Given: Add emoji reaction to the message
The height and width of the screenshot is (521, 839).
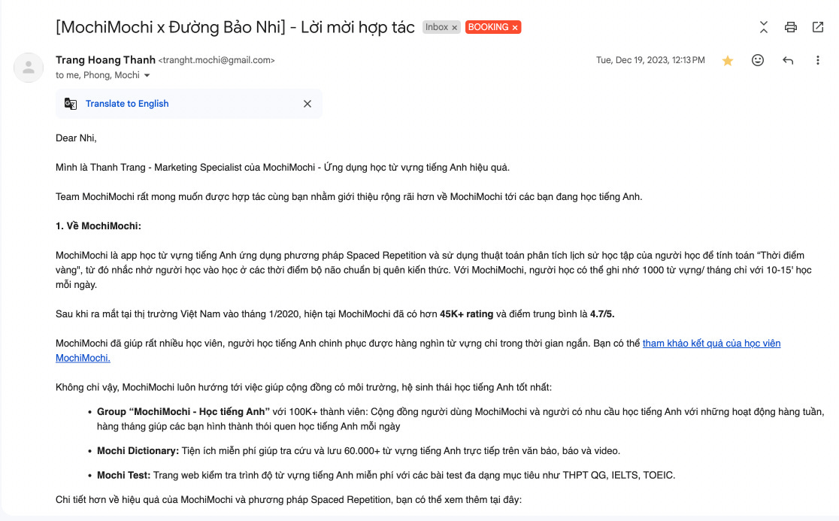Looking at the screenshot, I should coord(758,60).
